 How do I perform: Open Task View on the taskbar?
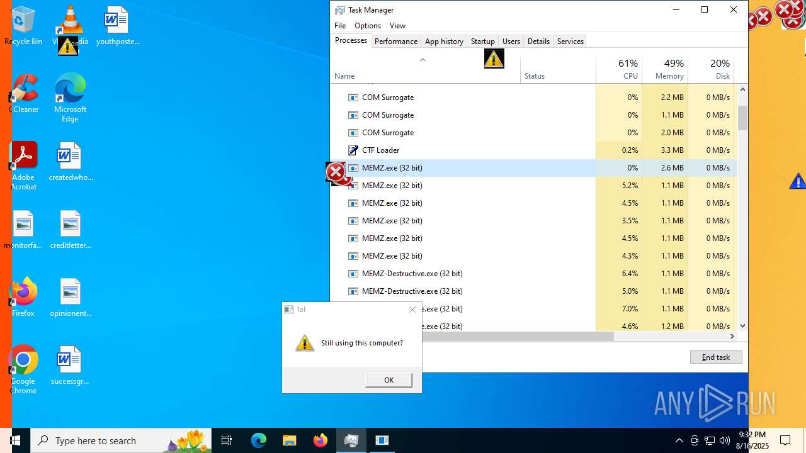(x=227, y=440)
